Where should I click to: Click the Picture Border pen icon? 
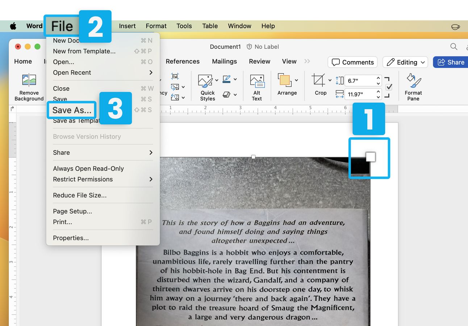coord(227,79)
